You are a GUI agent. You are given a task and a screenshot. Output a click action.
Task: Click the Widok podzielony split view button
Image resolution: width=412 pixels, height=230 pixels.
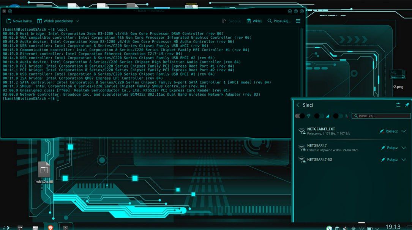point(55,21)
